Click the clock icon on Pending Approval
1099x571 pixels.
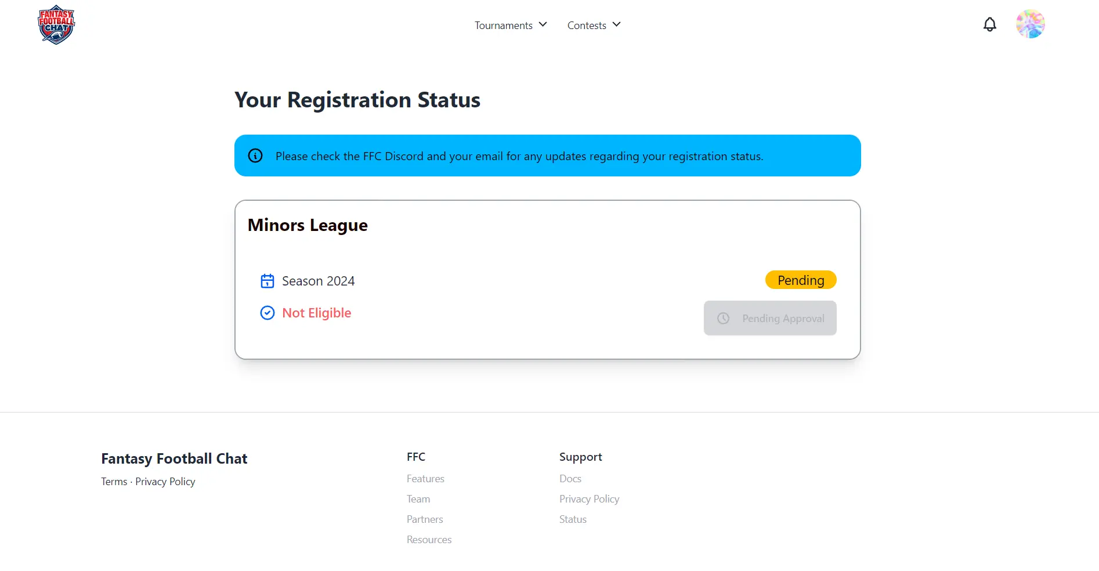(723, 318)
